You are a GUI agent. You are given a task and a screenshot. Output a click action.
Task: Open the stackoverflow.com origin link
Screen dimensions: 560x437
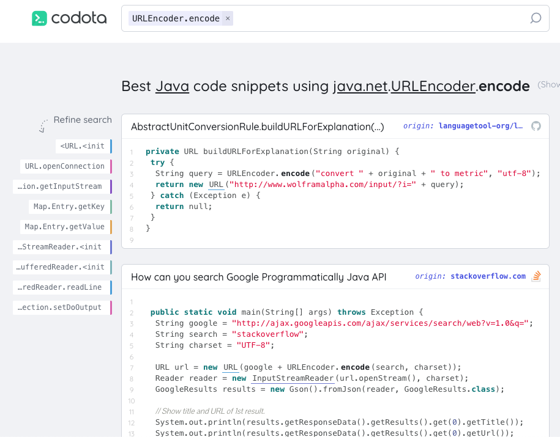pyautogui.click(x=488, y=276)
